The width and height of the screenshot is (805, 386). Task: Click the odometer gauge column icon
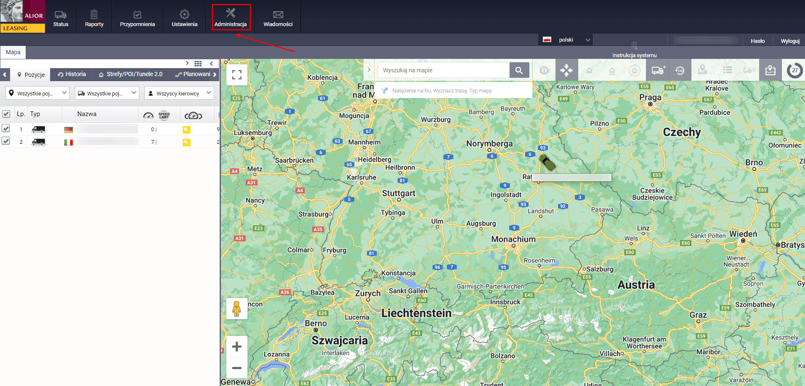(x=193, y=116)
